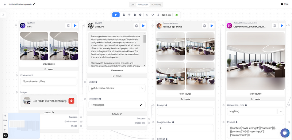Screen dimensions: 292x140
Task: Open View source under the stable diffusion image
Action: click(255, 94)
